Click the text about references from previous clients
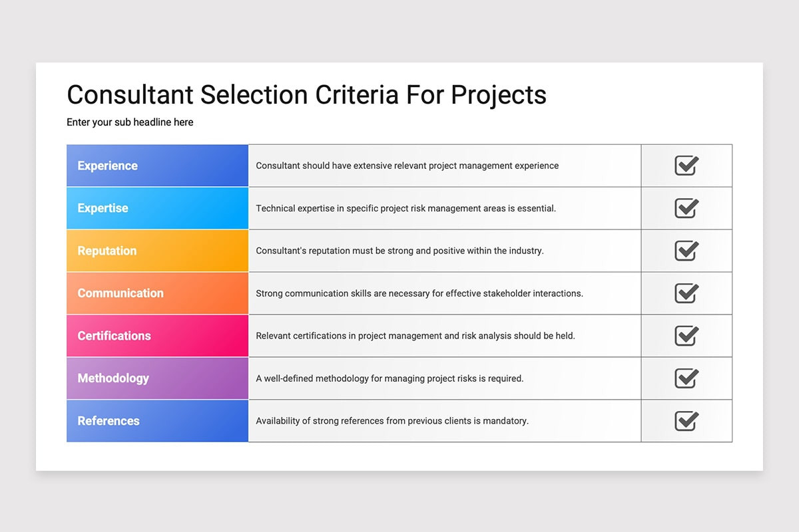This screenshot has width=799, height=532. [x=392, y=421]
